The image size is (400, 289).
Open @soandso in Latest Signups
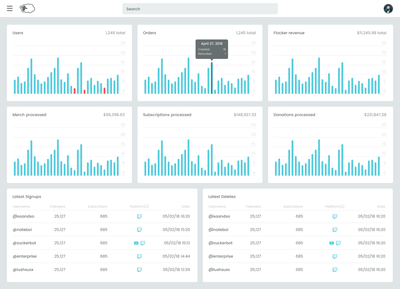click(x=23, y=216)
